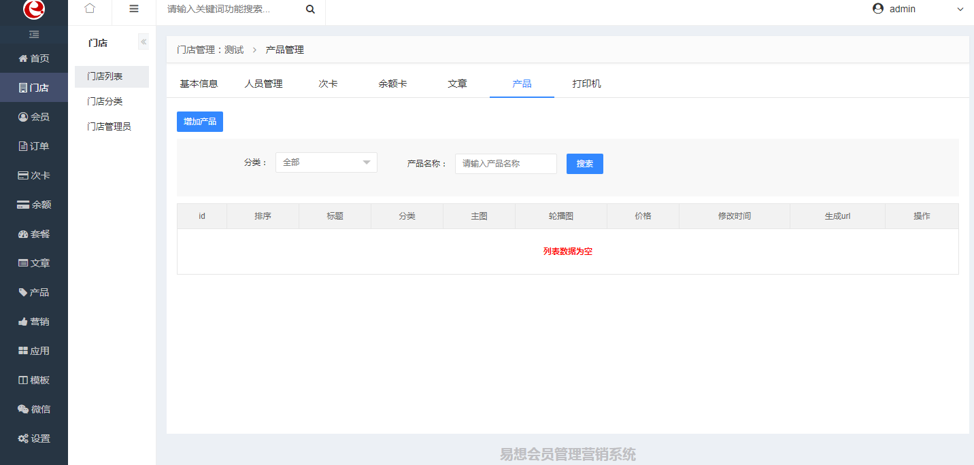Open 套餐 in the sidebar
This screenshot has width=974, height=465.
[34, 234]
